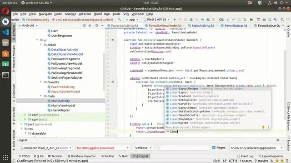Open the Event Log

pyautogui.click(x=245, y=156)
